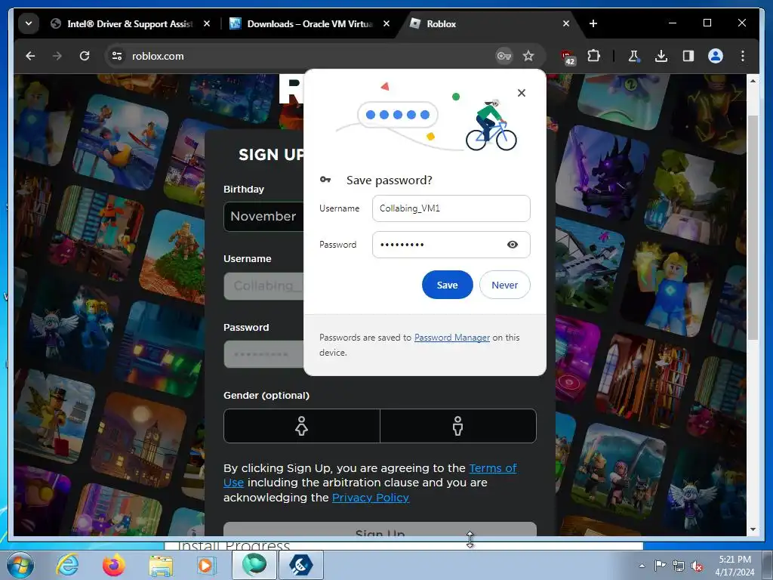This screenshot has height=580, width=773.
Task: View site information icon in address bar
Action: point(117,56)
